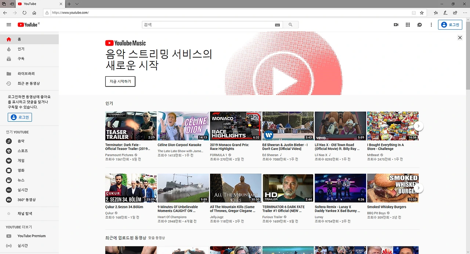
Task: Go back with browser back arrow
Action: (5, 12)
